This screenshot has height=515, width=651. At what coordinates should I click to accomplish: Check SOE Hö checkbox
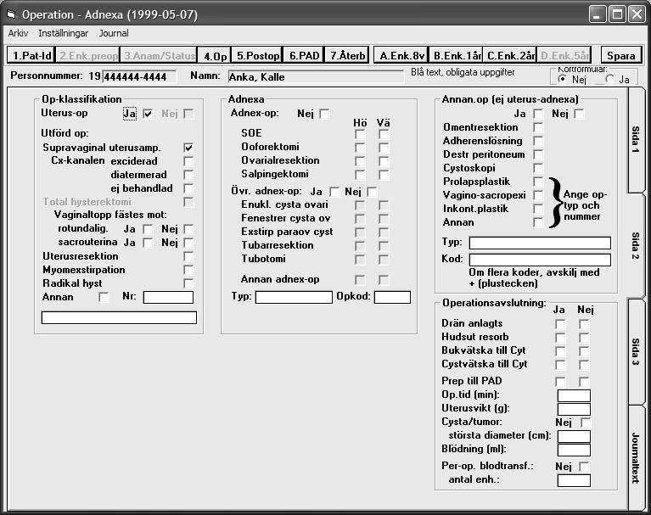360,134
